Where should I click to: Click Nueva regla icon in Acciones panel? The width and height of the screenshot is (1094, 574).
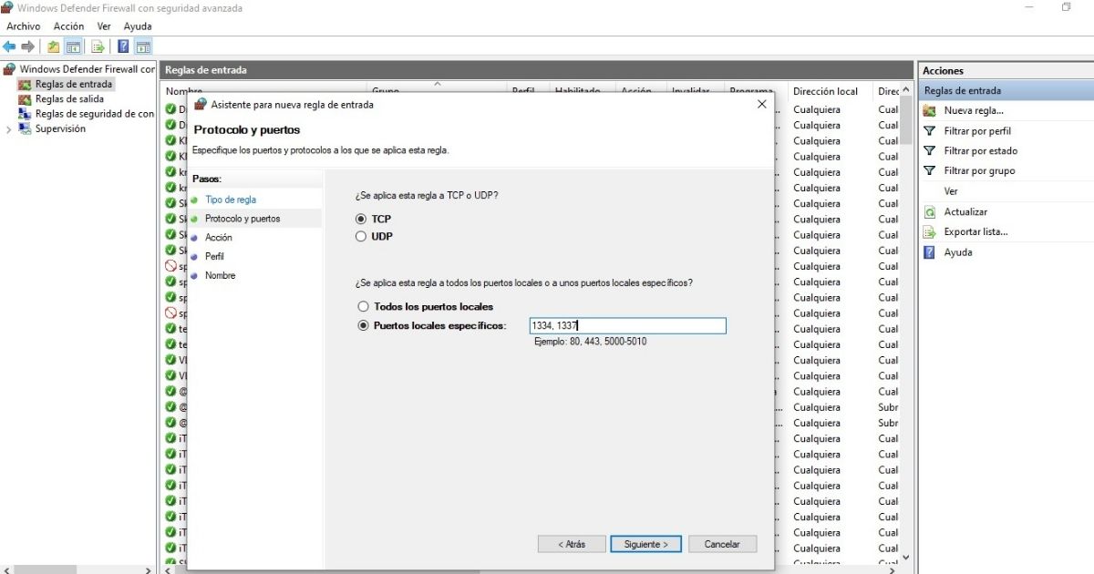coord(930,110)
